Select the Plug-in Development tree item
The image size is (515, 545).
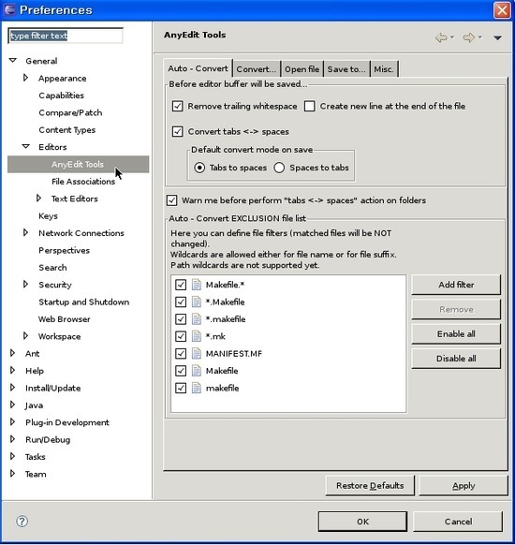point(67,422)
